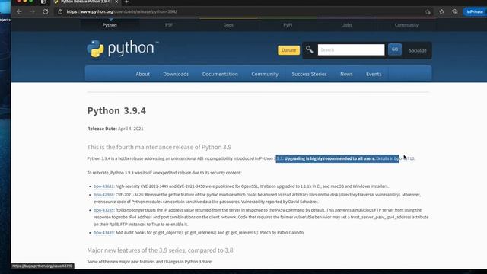Screen dimensions: 487x274
Task: Open the tab actions icon left of the tab
Action: pos(43,2)
